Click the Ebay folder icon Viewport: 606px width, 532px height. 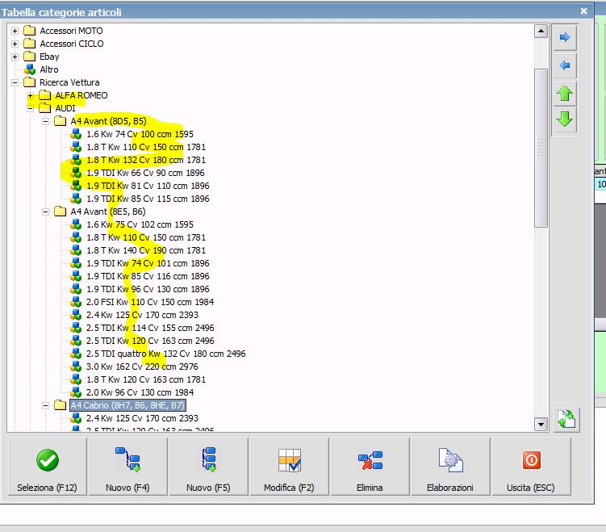click(x=29, y=57)
